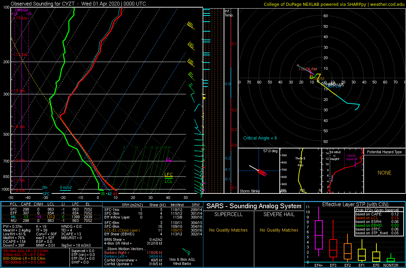Viewport: 406px width, 268px height.
Task: Select the MU parcel row
Action: (x=52, y=221)
